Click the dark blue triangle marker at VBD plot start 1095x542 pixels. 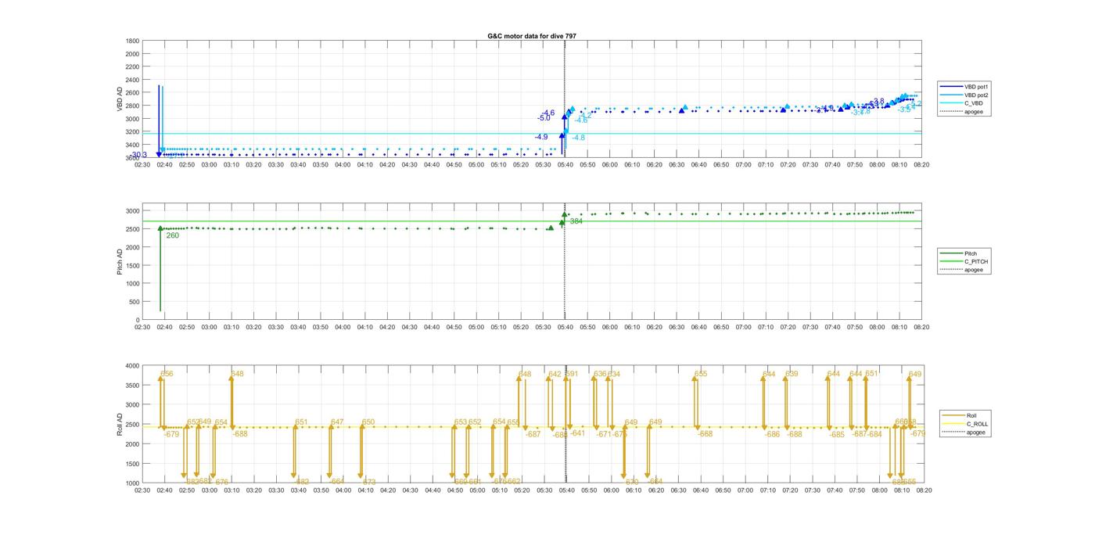(159, 155)
